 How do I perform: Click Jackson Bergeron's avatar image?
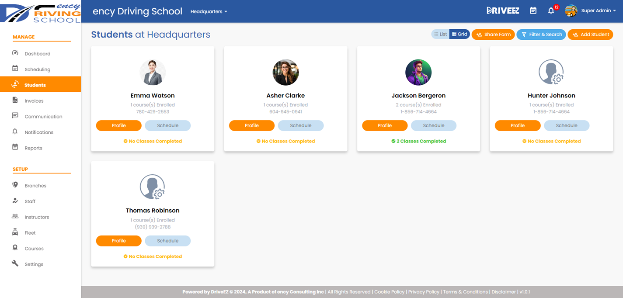point(418,72)
